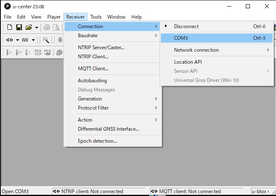Expand the Baudrate submenu

[x=112, y=36]
